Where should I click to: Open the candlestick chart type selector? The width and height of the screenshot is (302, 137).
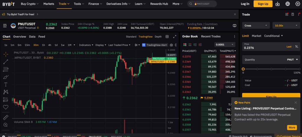coord(137,45)
